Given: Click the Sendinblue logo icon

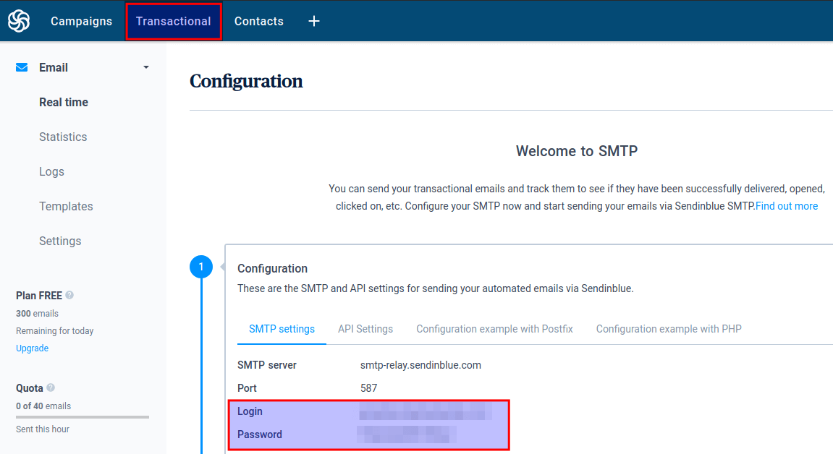Looking at the screenshot, I should [x=19, y=21].
